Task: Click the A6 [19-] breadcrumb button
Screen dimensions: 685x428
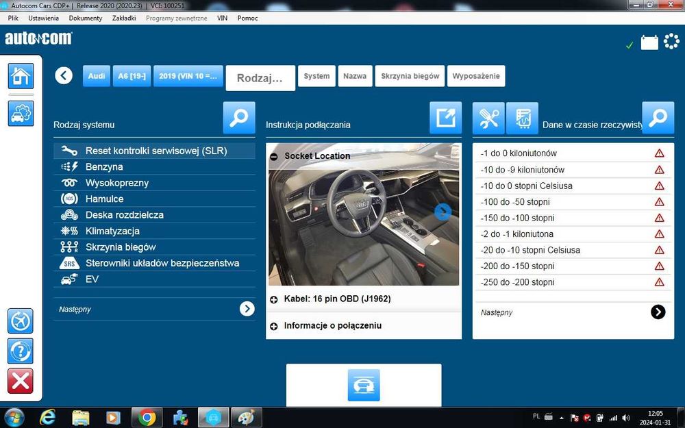Action: 132,76
